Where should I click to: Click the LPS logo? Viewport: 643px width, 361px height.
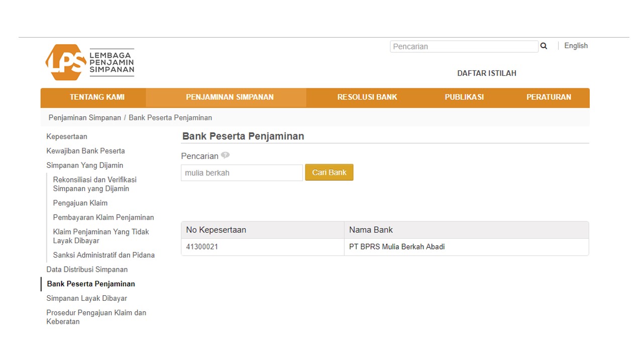(90, 62)
